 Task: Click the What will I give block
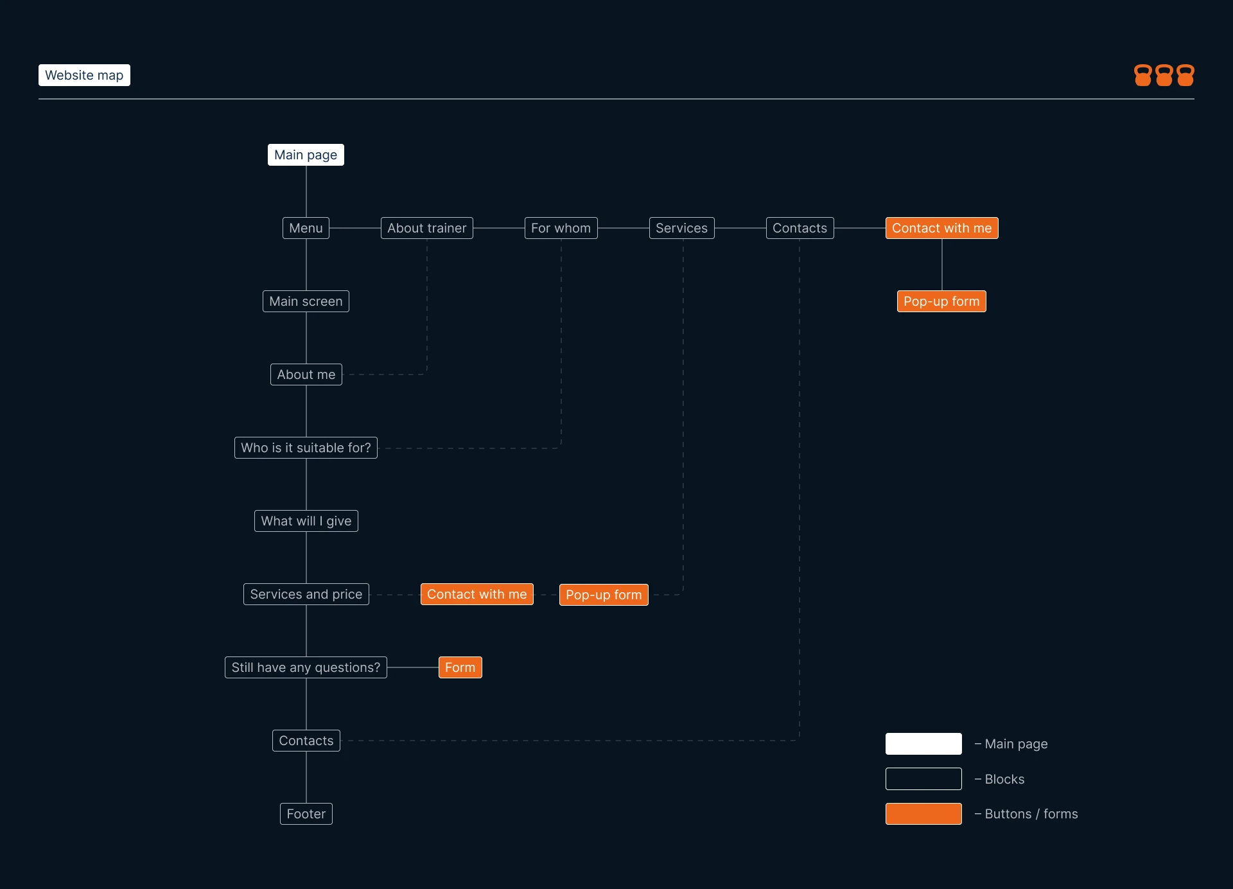[306, 521]
